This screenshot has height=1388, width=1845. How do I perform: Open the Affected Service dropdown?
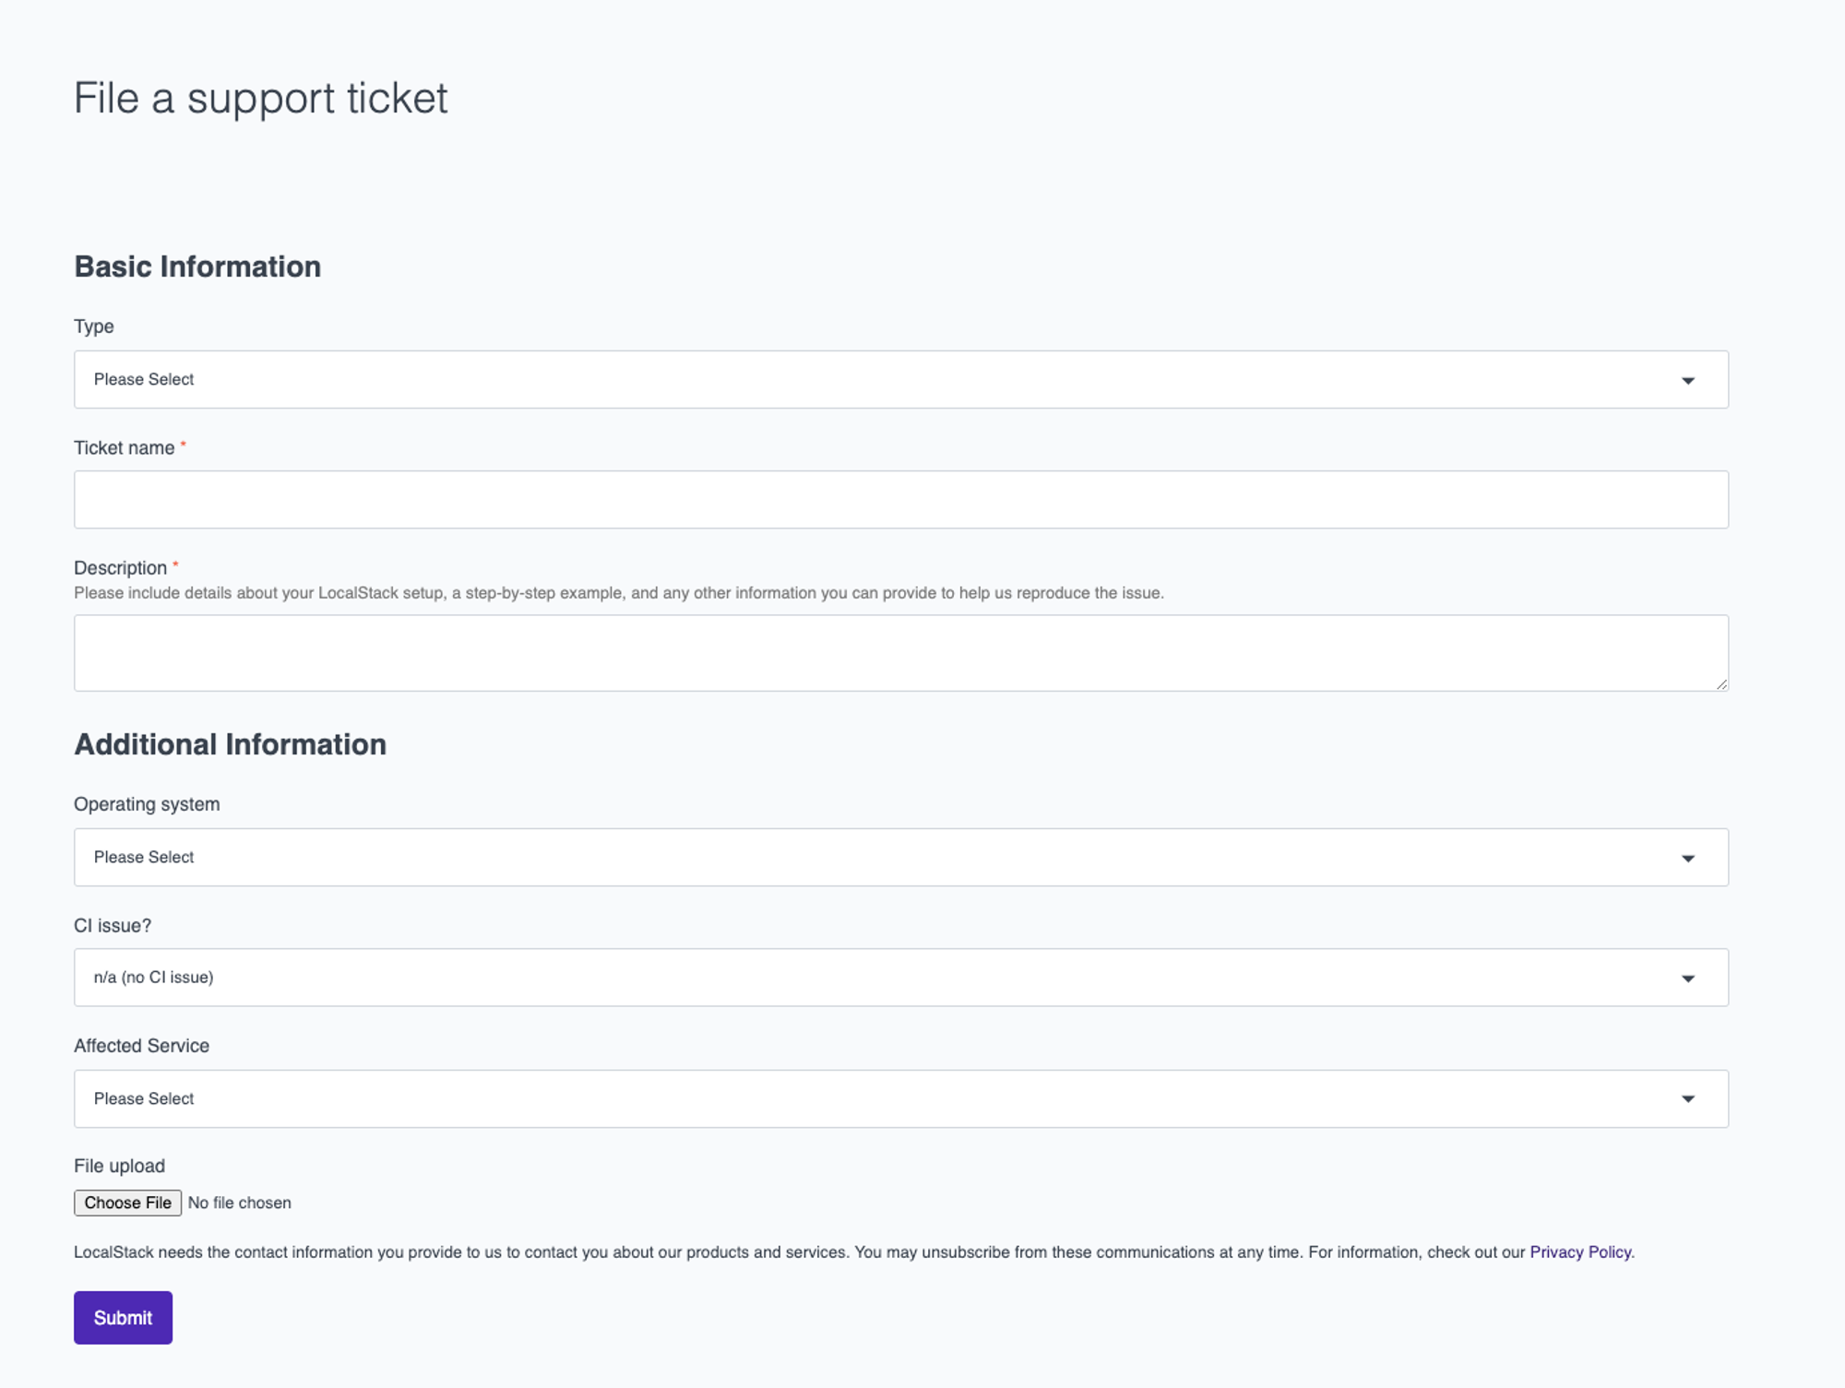point(900,1098)
